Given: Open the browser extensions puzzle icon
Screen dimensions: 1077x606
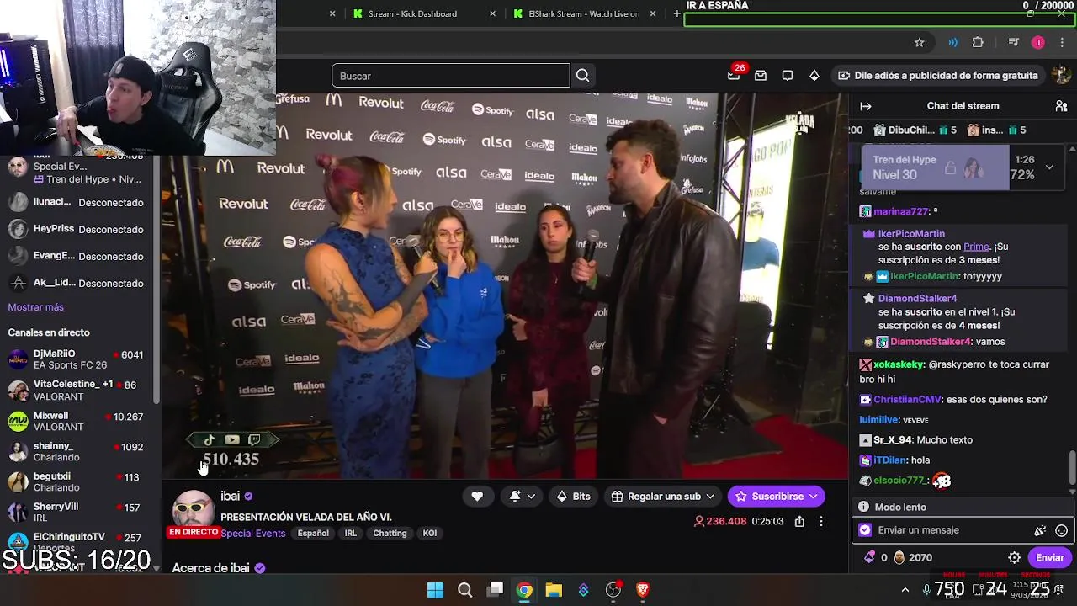Looking at the screenshot, I should point(978,42).
